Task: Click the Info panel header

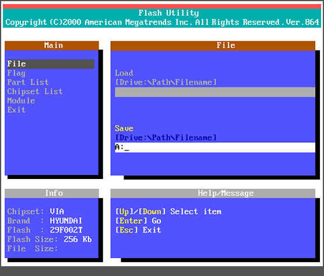Action: pyautogui.click(x=52, y=193)
